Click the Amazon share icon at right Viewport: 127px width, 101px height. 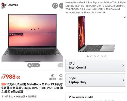pos(124,17)
